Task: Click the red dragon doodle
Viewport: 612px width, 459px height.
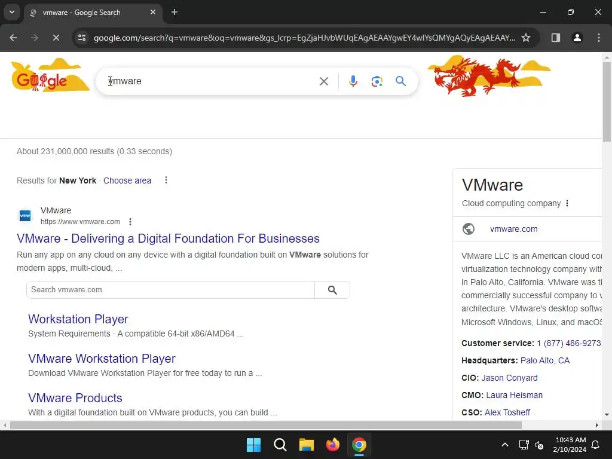Action: pos(489,75)
